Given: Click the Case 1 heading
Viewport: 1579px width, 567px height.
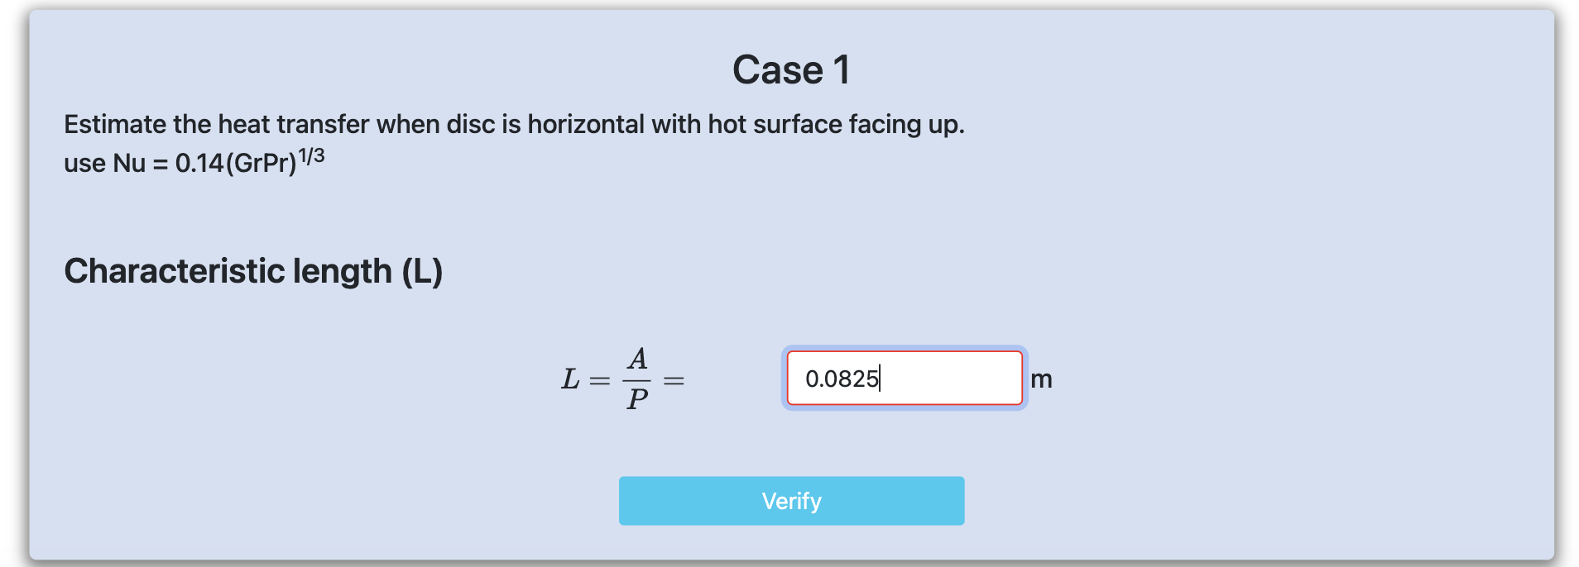Looking at the screenshot, I should point(791,69).
